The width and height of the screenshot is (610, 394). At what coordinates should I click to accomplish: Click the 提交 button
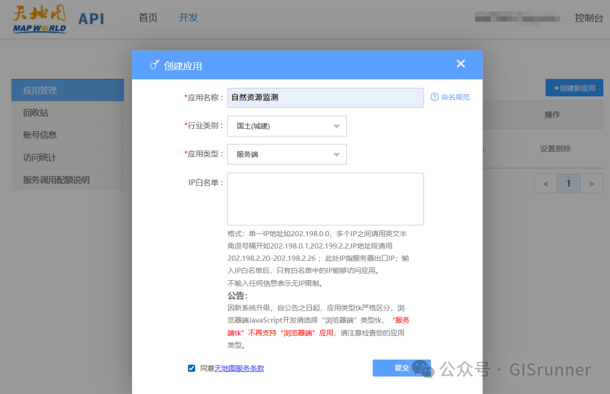(x=402, y=368)
